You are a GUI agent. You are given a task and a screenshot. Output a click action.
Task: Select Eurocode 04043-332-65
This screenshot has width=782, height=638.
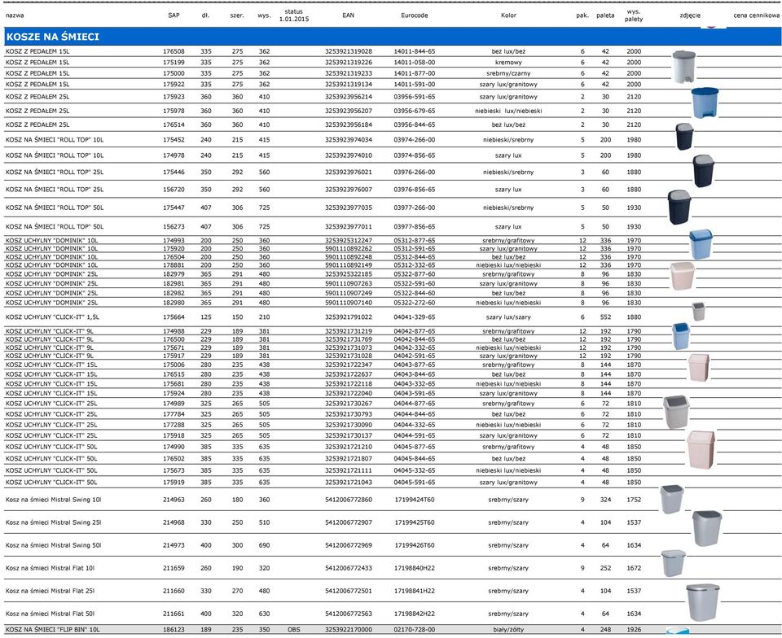(415, 383)
